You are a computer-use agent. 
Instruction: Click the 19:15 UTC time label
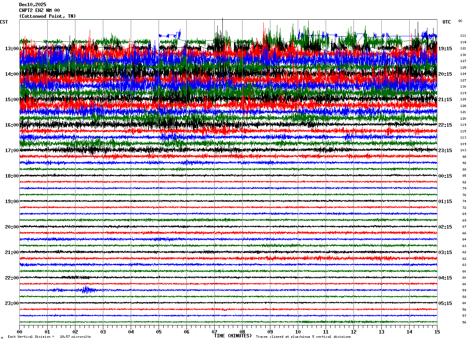(445, 49)
